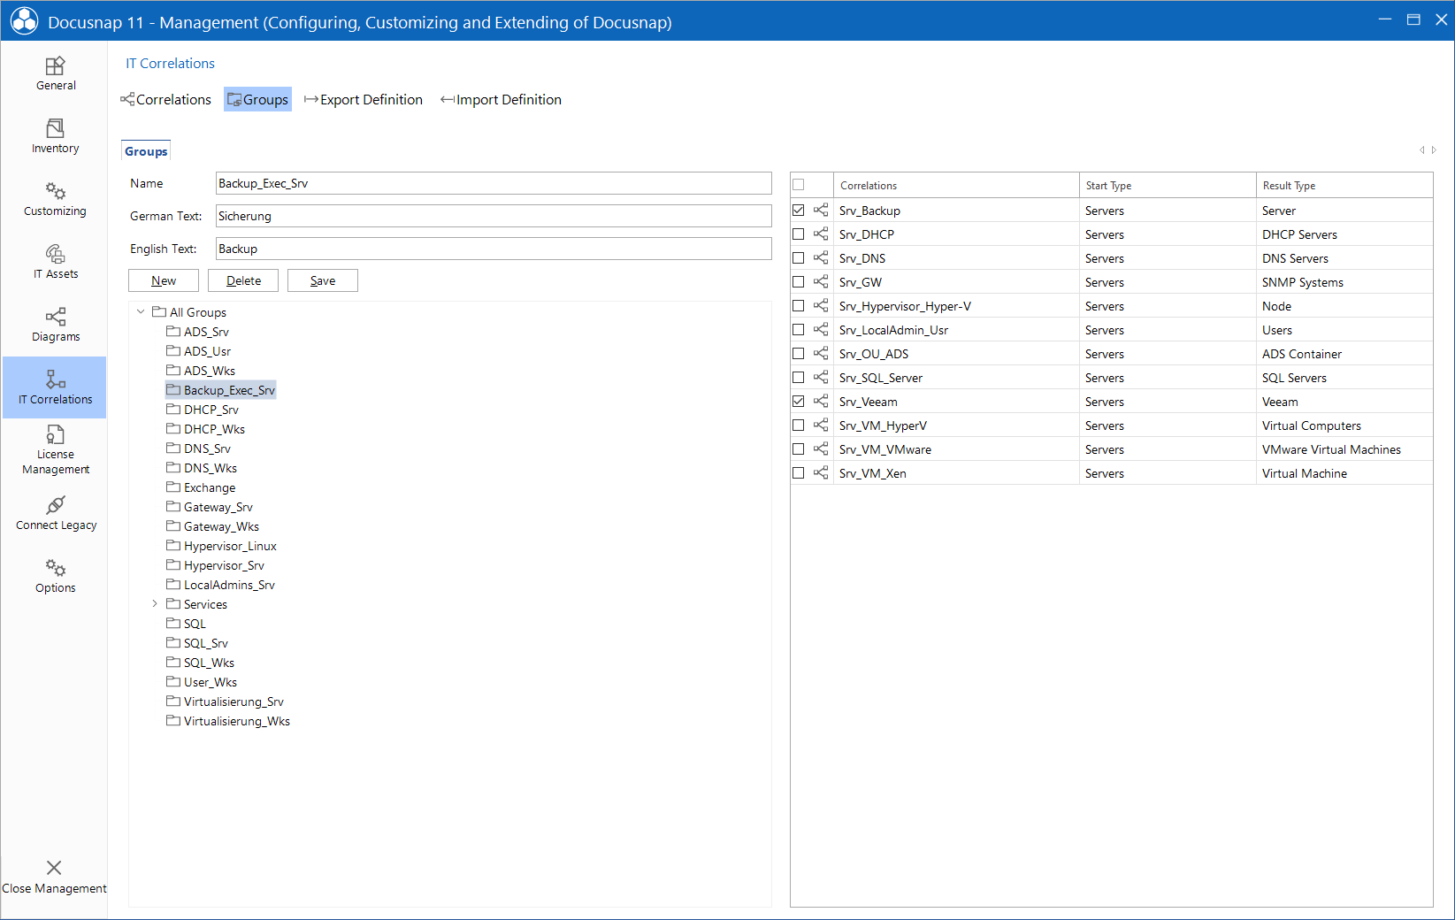This screenshot has height=920, width=1455.
Task: Create a new group with New
Action: (163, 280)
